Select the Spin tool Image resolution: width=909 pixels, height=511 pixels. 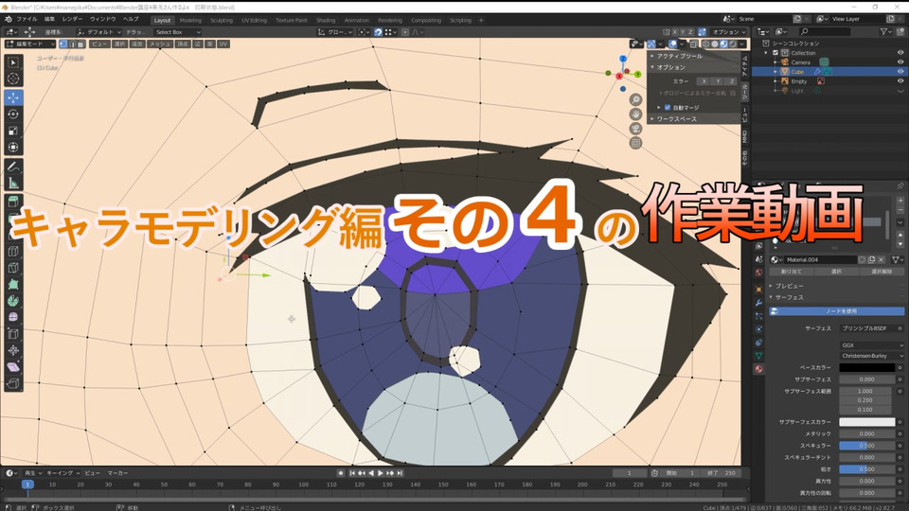point(13,301)
